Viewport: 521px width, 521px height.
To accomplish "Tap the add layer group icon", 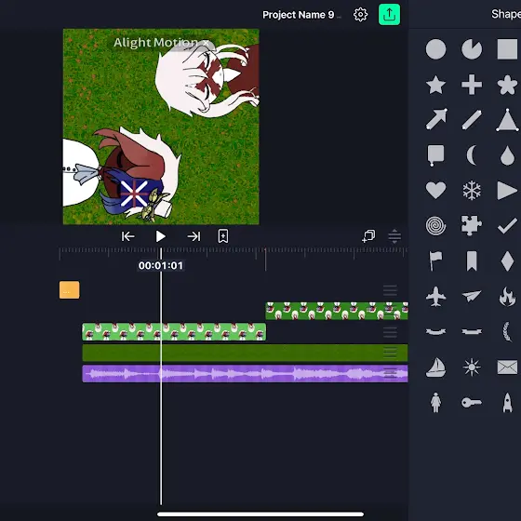I will click(x=368, y=236).
